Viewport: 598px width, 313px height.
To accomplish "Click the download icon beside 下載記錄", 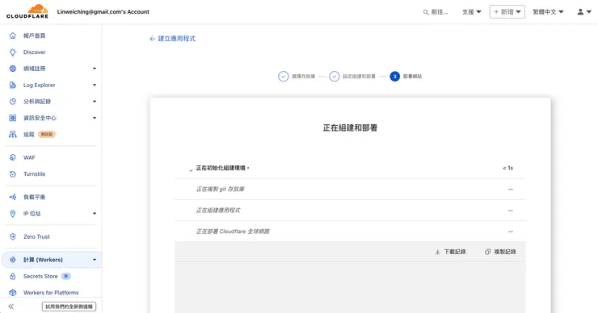I will tap(437, 252).
